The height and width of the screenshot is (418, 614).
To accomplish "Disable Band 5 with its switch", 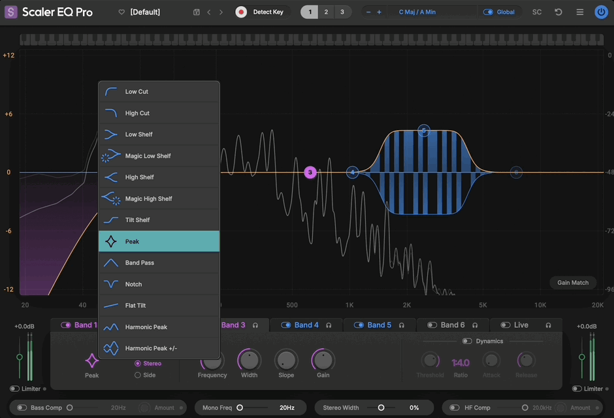I will (x=359, y=325).
